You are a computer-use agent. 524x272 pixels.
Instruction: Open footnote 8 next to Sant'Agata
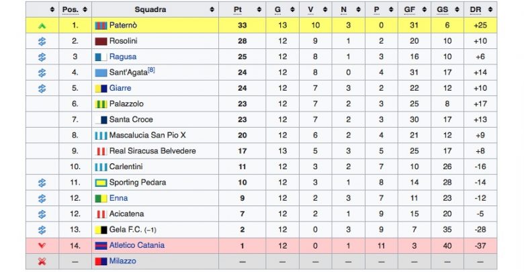(x=151, y=70)
